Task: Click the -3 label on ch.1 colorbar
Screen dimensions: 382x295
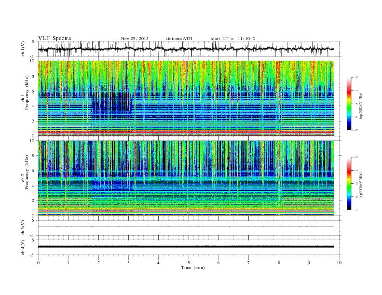Action: pyautogui.click(x=356, y=78)
